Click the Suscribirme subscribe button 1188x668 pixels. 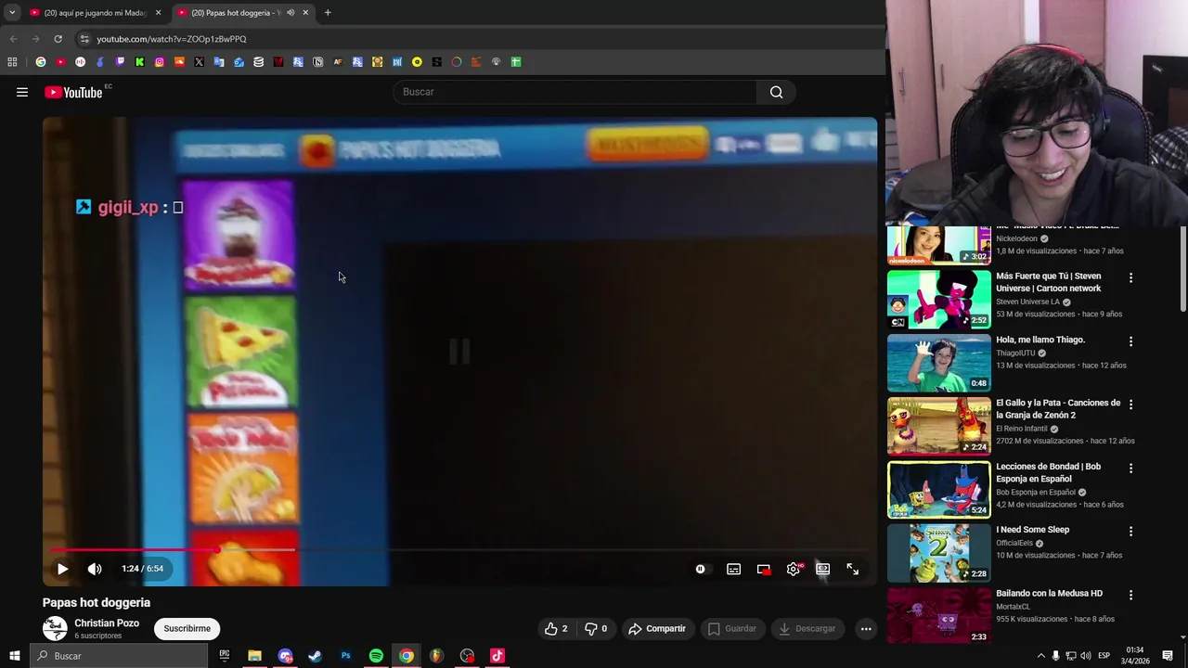click(187, 628)
